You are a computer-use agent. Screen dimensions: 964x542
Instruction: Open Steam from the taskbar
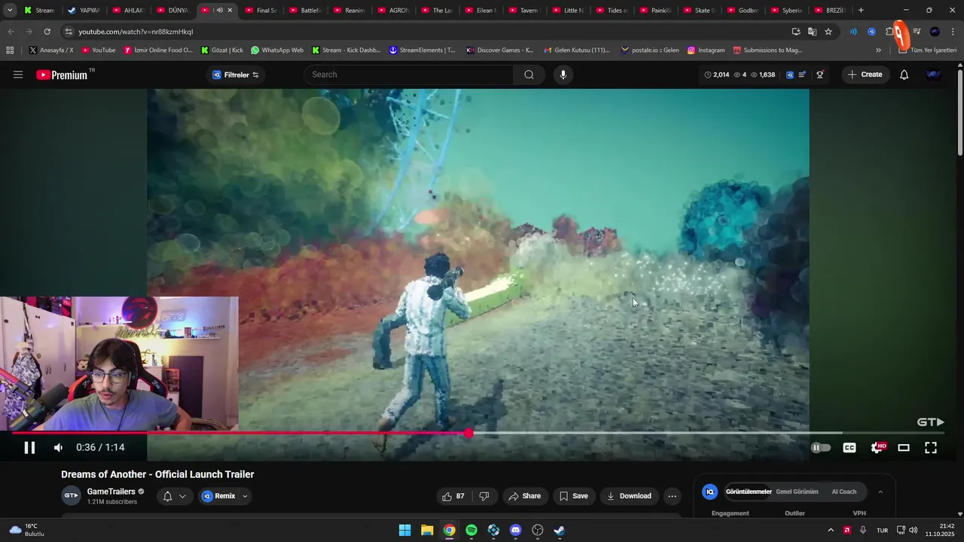560,530
